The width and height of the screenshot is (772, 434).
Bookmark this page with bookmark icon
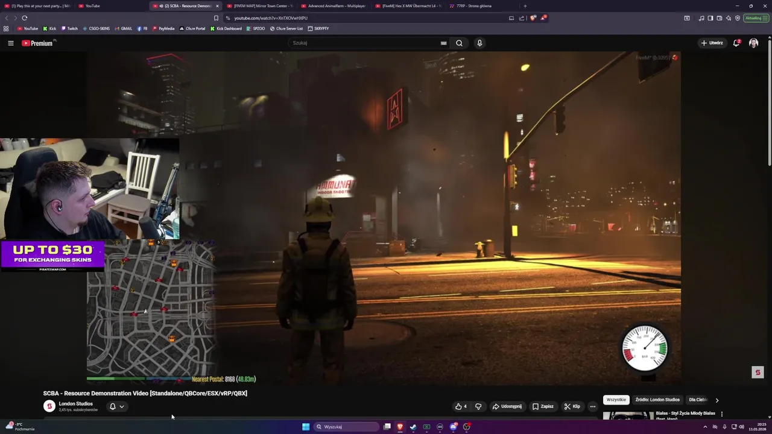216,18
